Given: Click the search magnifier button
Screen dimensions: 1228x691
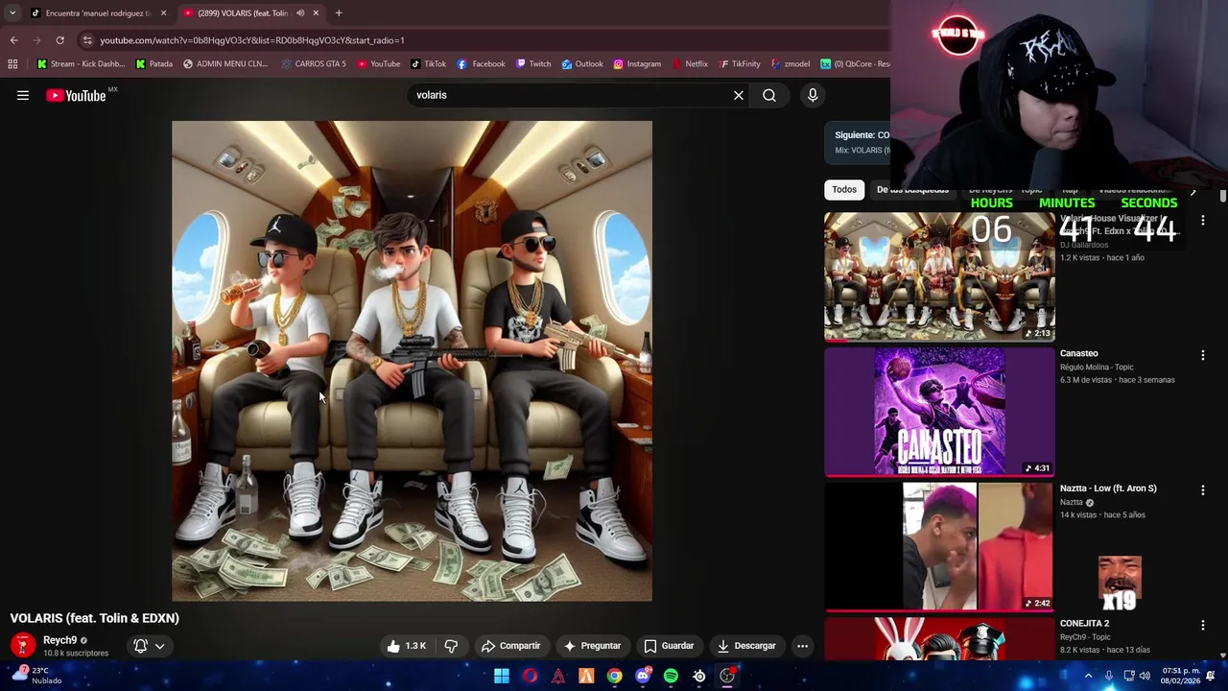Looking at the screenshot, I should click(769, 95).
